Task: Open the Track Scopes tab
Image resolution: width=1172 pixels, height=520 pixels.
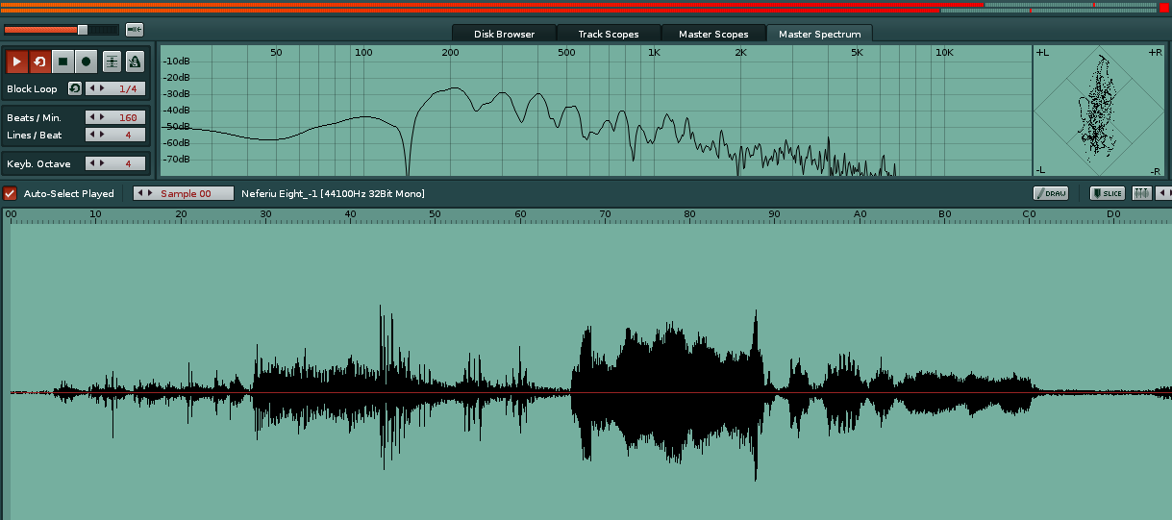Action: [609, 34]
